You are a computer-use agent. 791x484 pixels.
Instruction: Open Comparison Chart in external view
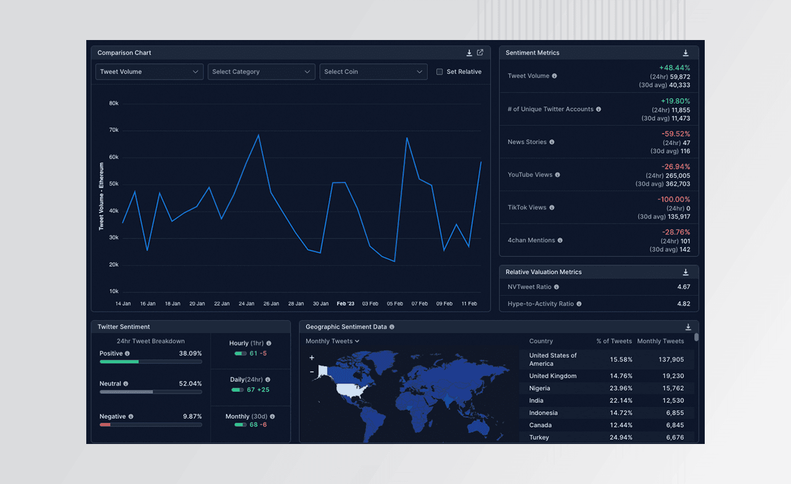click(480, 53)
